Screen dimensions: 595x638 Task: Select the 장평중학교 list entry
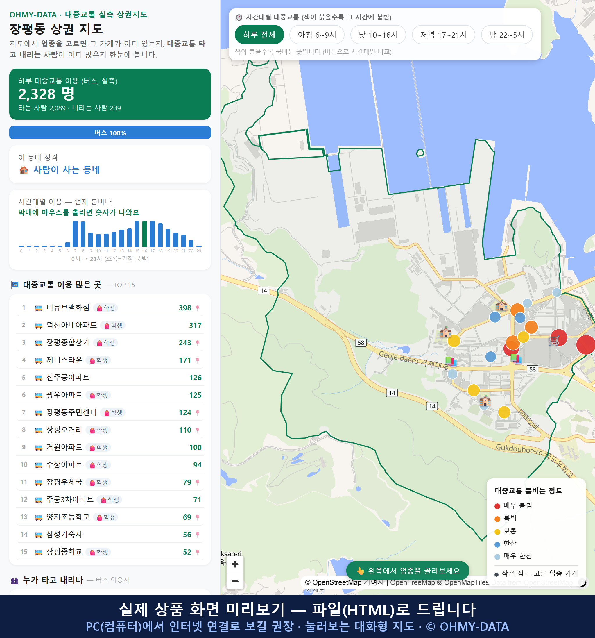pyautogui.click(x=110, y=552)
